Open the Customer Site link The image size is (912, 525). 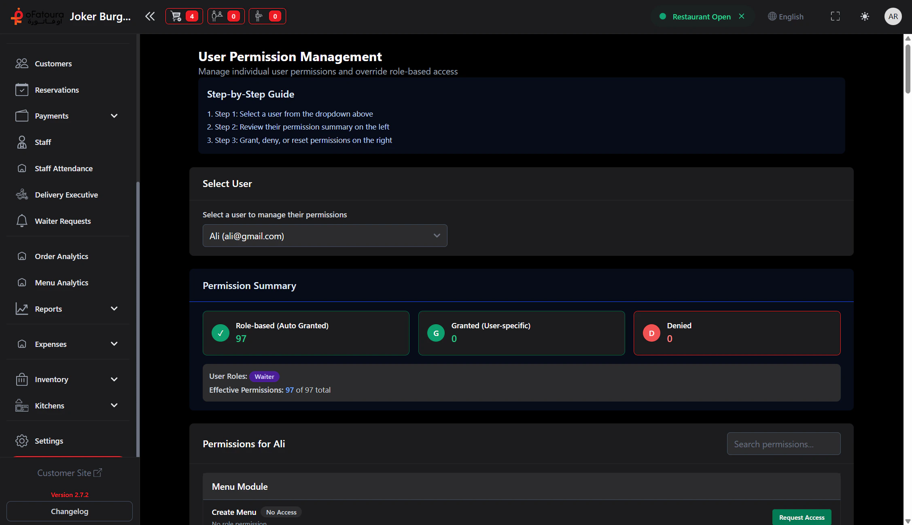coord(69,472)
